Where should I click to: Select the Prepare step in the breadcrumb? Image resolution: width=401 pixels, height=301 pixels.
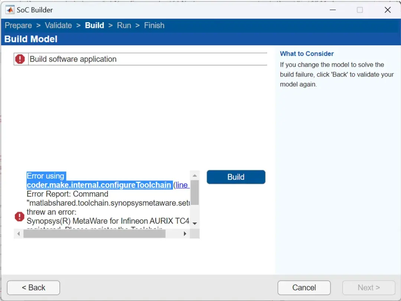pyautogui.click(x=18, y=25)
